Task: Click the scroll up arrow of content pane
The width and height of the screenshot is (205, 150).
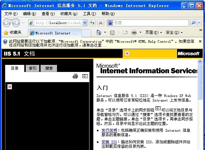Action: point(200,61)
